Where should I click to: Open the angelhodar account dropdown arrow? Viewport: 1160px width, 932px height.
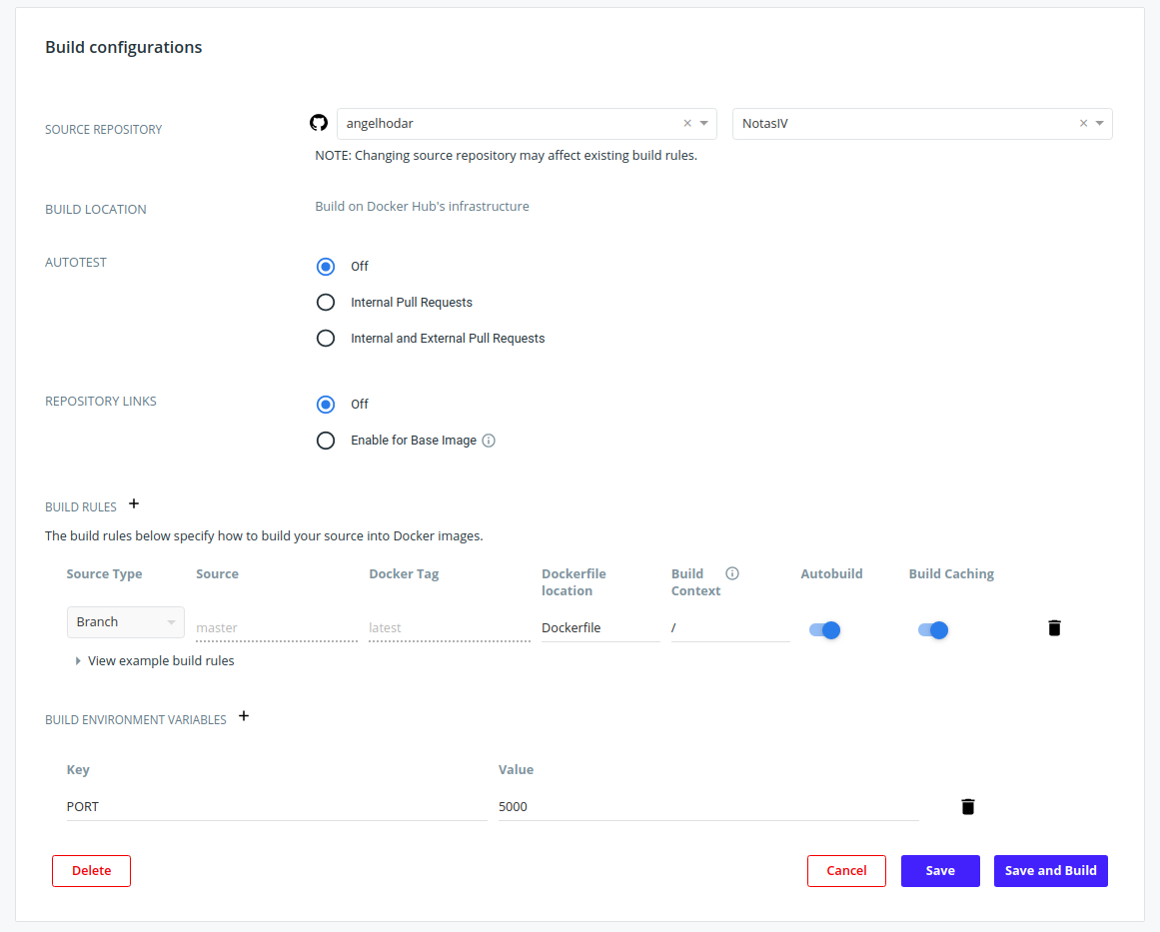[x=703, y=124]
